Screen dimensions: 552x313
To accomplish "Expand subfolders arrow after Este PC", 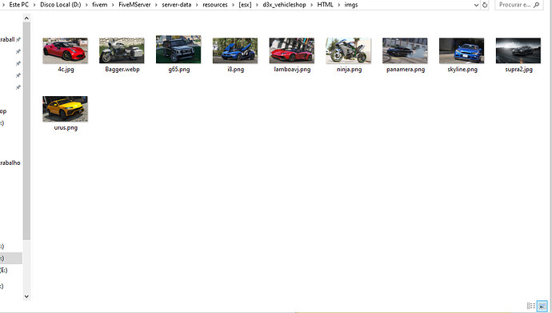I will [34, 5].
